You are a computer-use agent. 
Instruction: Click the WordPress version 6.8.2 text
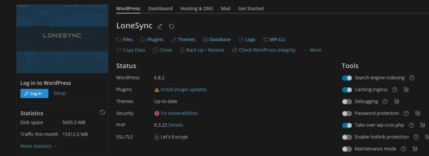[159, 78]
